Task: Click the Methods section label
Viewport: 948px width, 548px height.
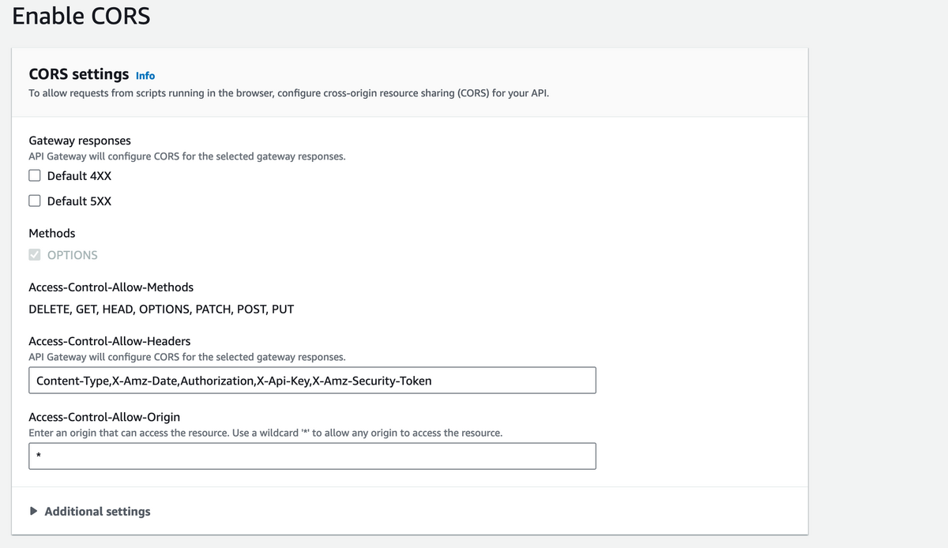Action: coord(51,233)
